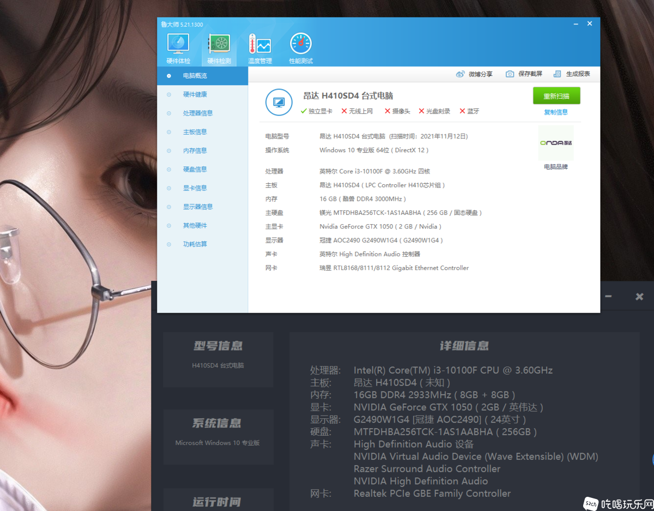654x511 pixels.
Task: Close the dark background info window
Action: coord(639,297)
